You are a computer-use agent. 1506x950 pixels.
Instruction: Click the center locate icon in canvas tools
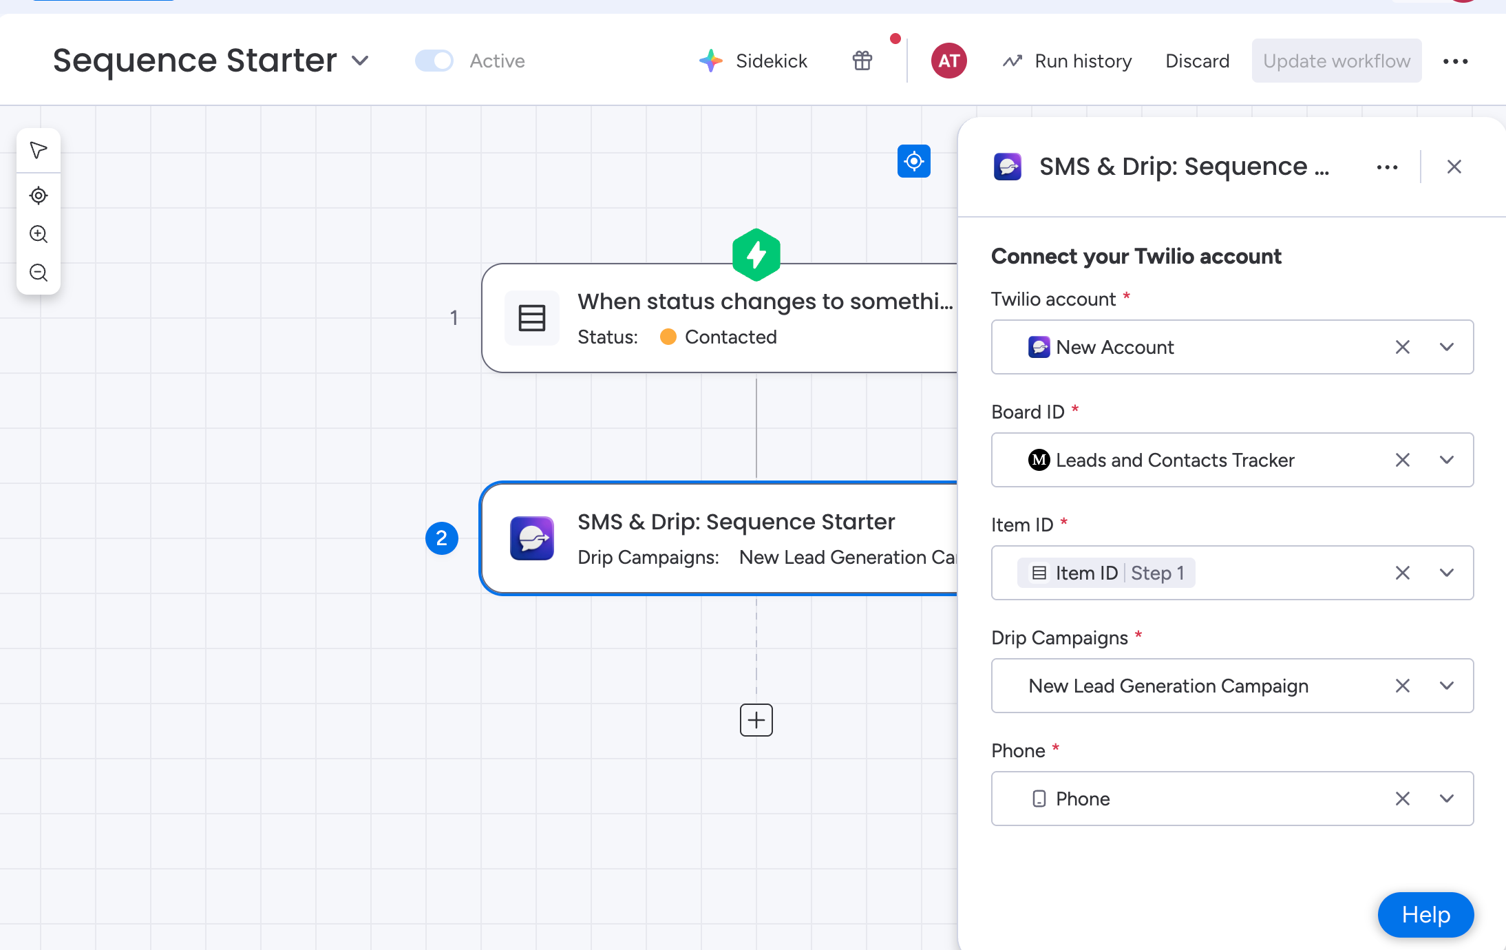(39, 196)
